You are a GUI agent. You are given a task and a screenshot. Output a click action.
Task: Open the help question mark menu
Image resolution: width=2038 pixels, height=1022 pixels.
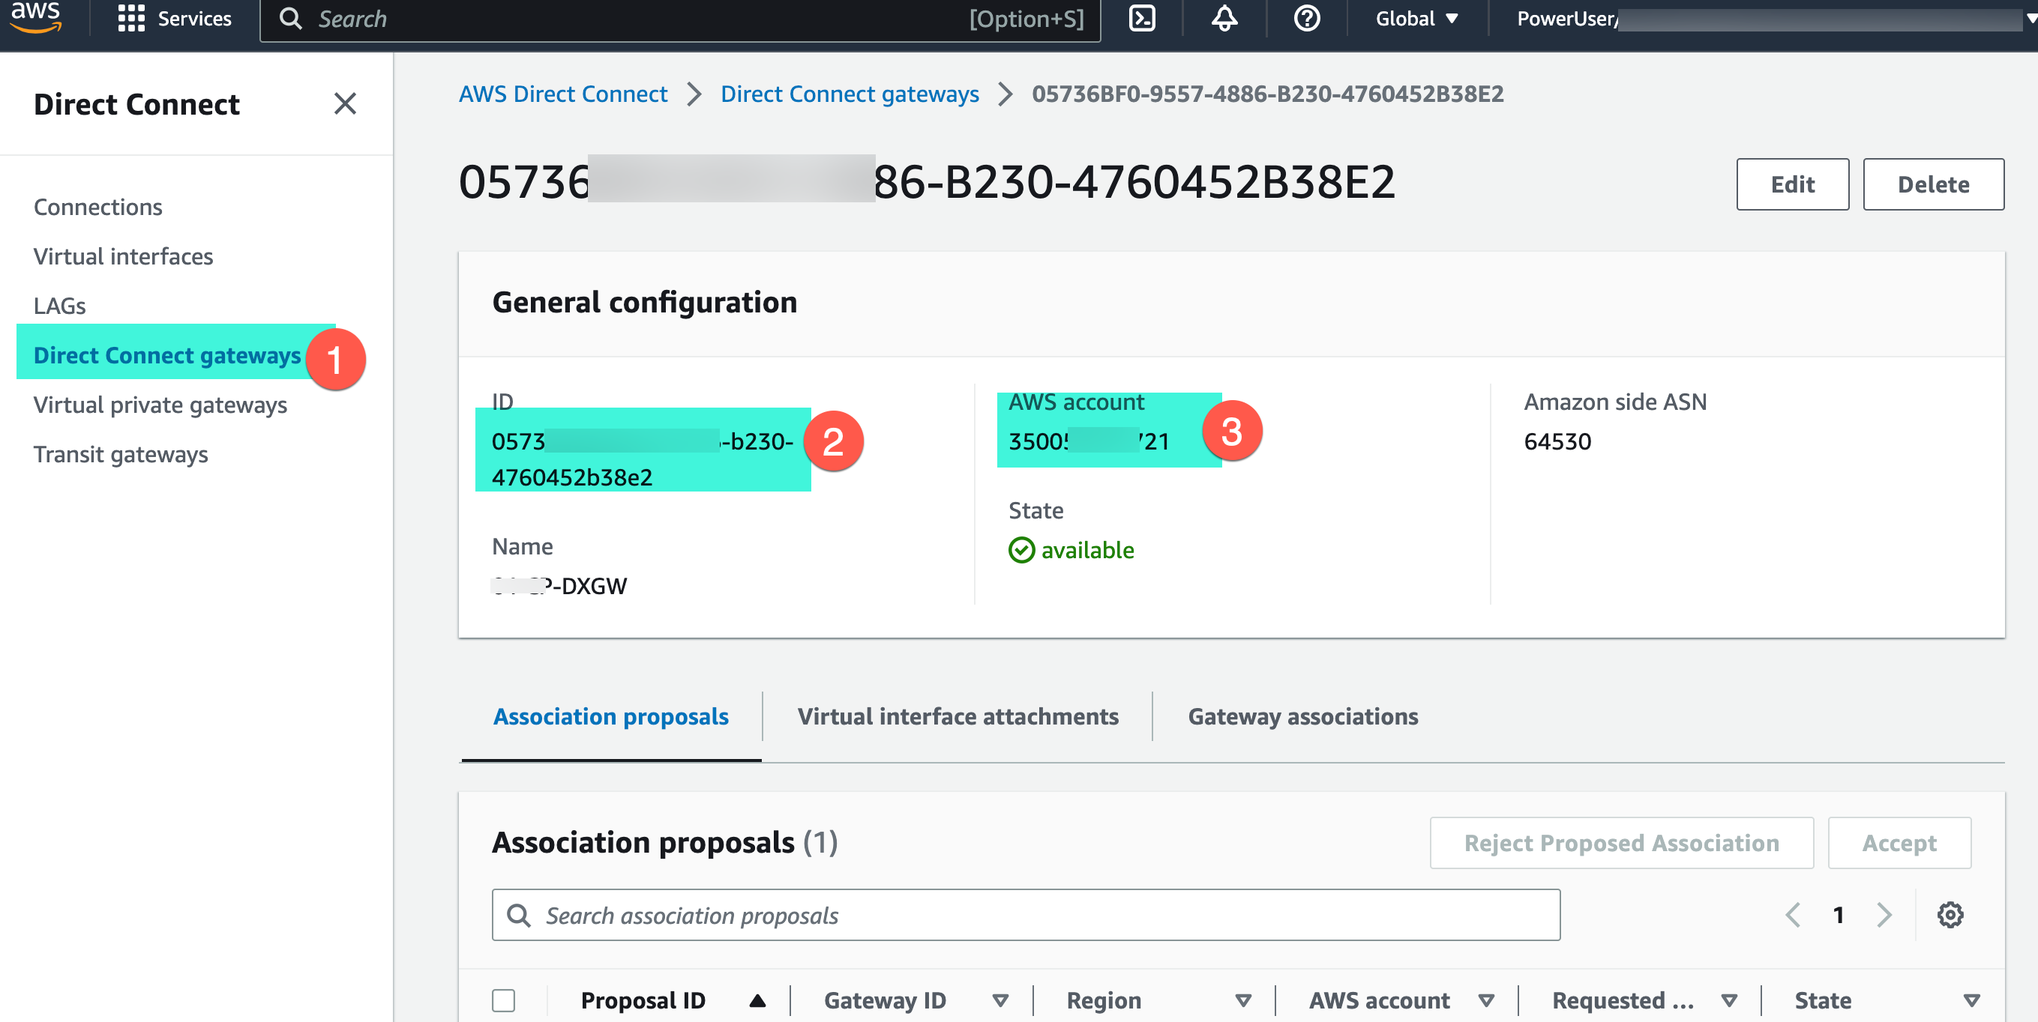click(1306, 18)
